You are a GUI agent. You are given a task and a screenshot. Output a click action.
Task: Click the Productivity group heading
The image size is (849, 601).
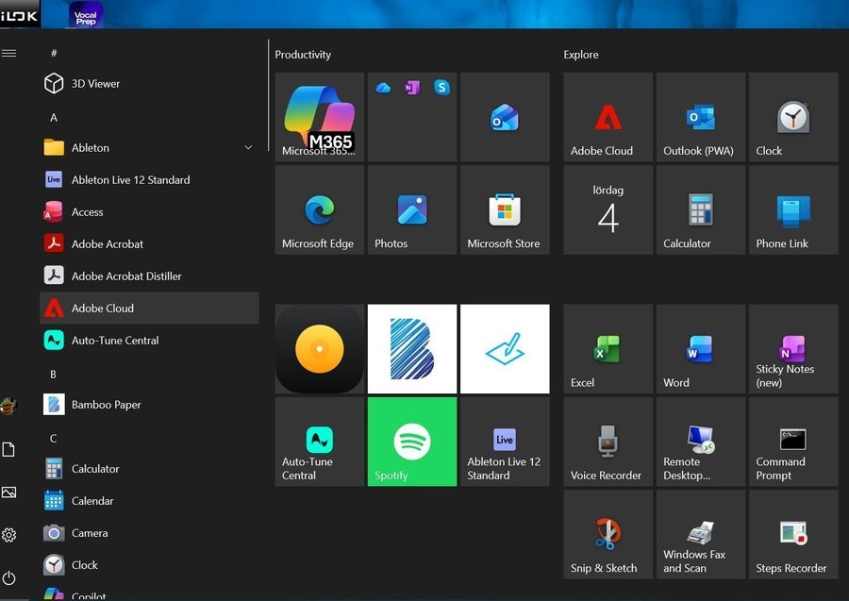(x=303, y=55)
